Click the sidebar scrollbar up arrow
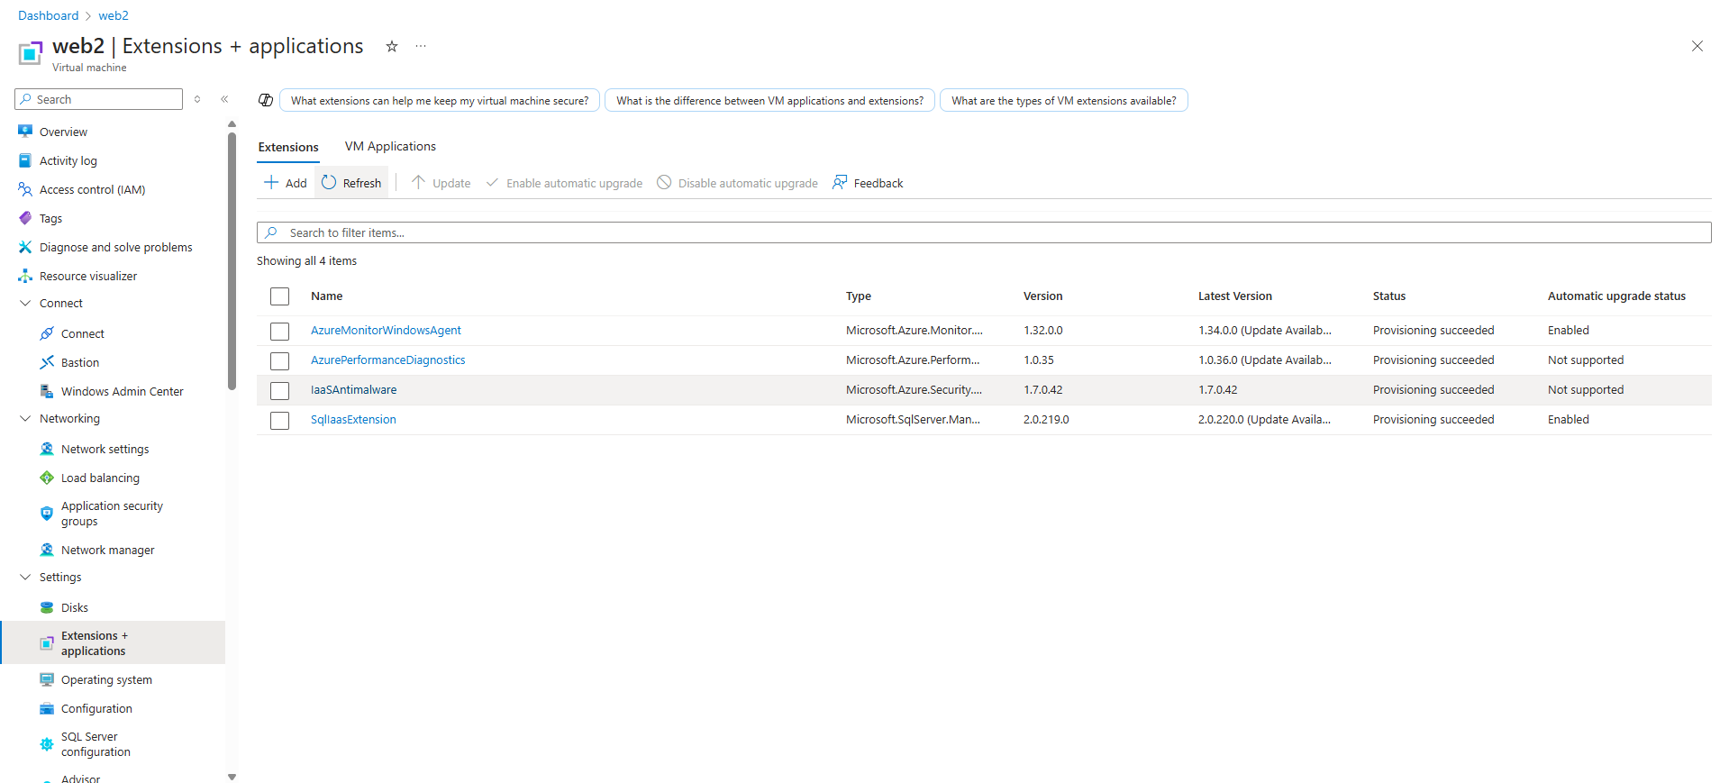1729x783 pixels. (x=232, y=124)
